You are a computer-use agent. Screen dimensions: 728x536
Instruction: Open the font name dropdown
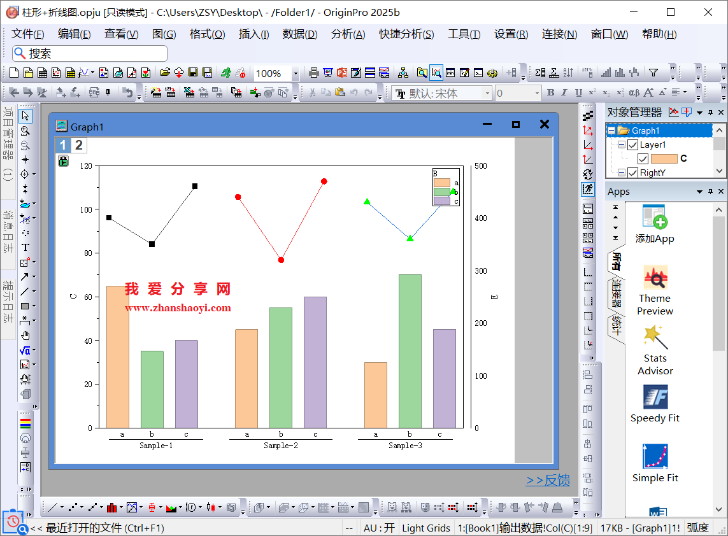488,94
